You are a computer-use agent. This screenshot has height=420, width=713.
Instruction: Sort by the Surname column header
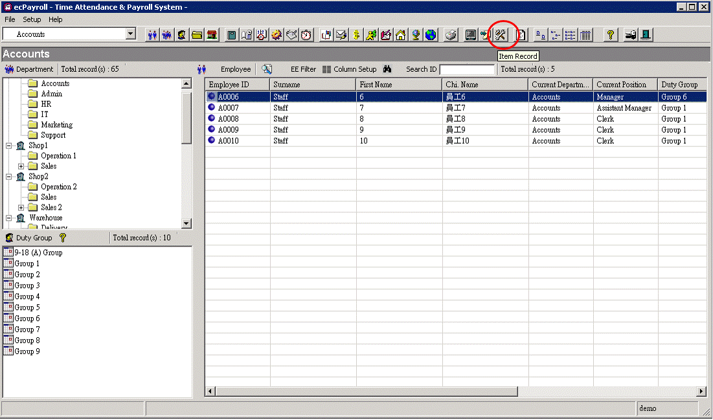(x=313, y=85)
